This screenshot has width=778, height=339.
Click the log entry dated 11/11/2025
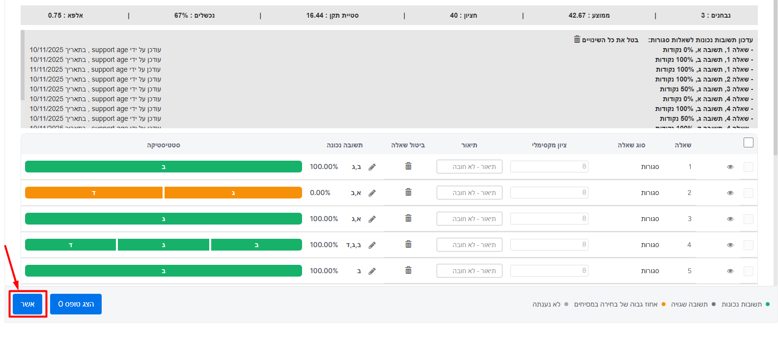coord(95,69)
